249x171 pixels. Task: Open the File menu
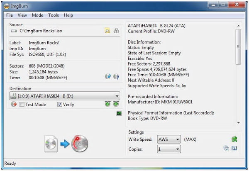tap(10, 15)
